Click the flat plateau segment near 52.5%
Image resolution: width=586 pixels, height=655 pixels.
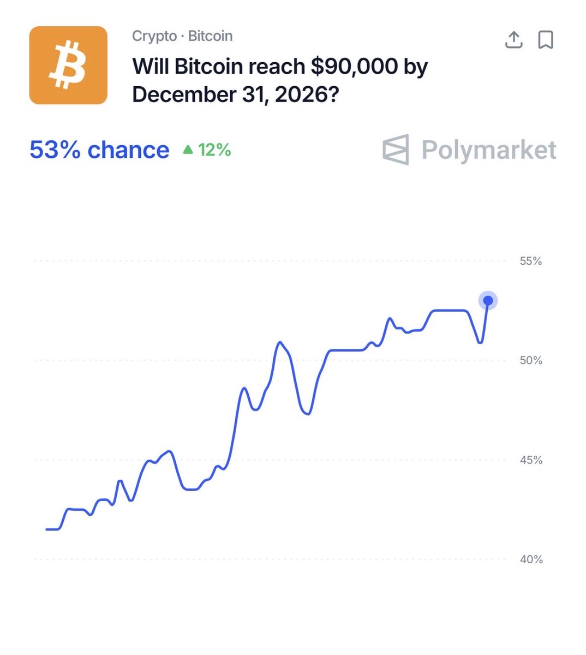pos(450,310)
